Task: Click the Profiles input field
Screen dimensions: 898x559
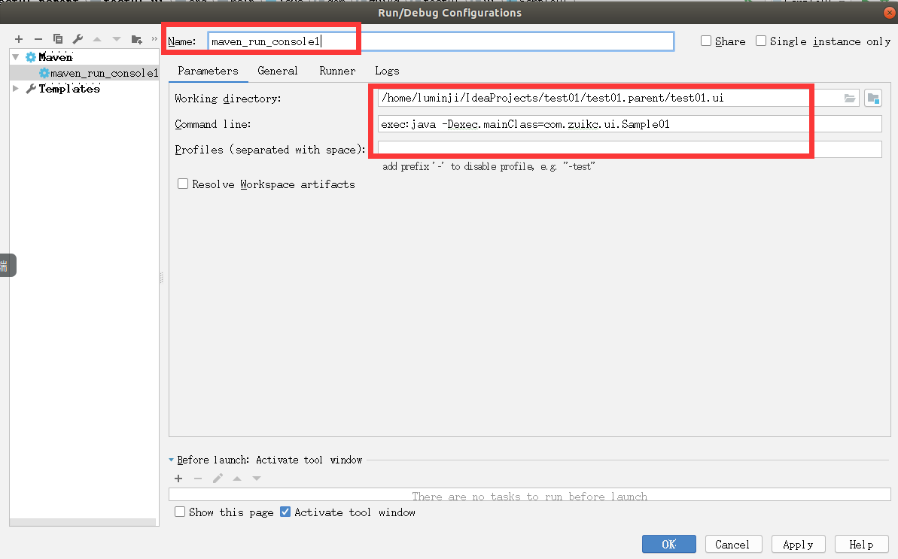Action: coord(630,149)
